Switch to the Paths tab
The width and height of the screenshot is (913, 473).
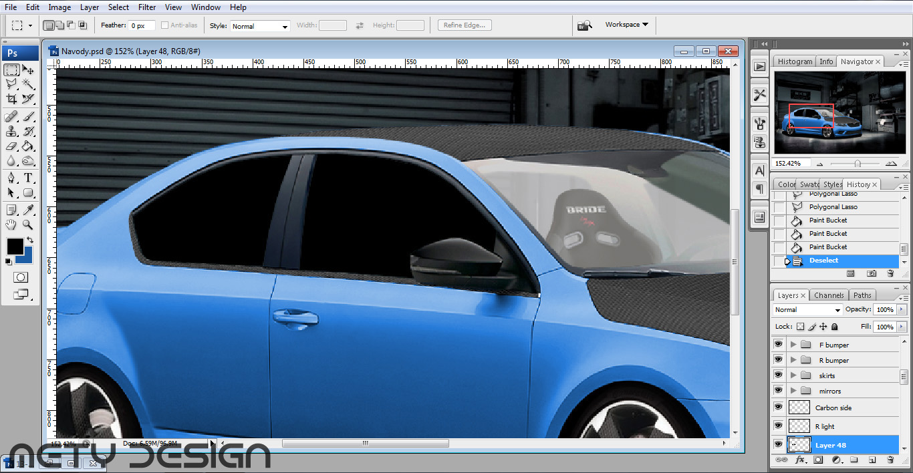(862, 295)
